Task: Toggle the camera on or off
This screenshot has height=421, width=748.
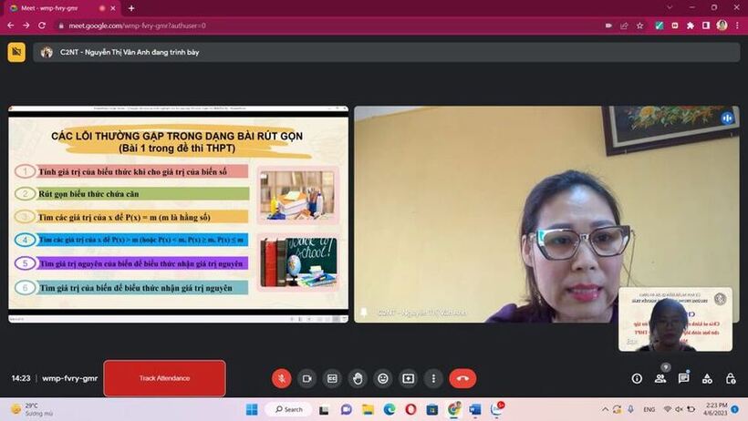Action: (x=307, y=378)
